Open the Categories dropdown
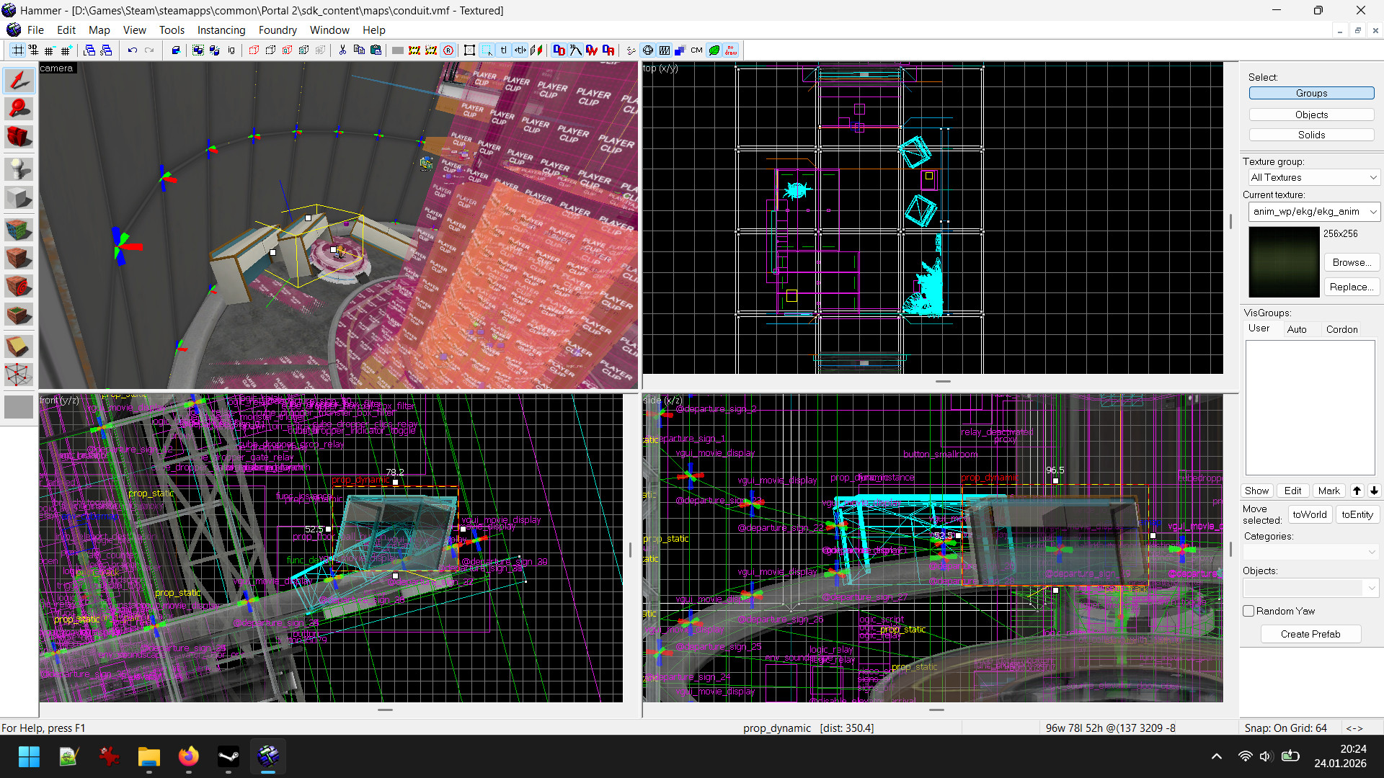1384x778 pixels. (x=1312, y=552)
